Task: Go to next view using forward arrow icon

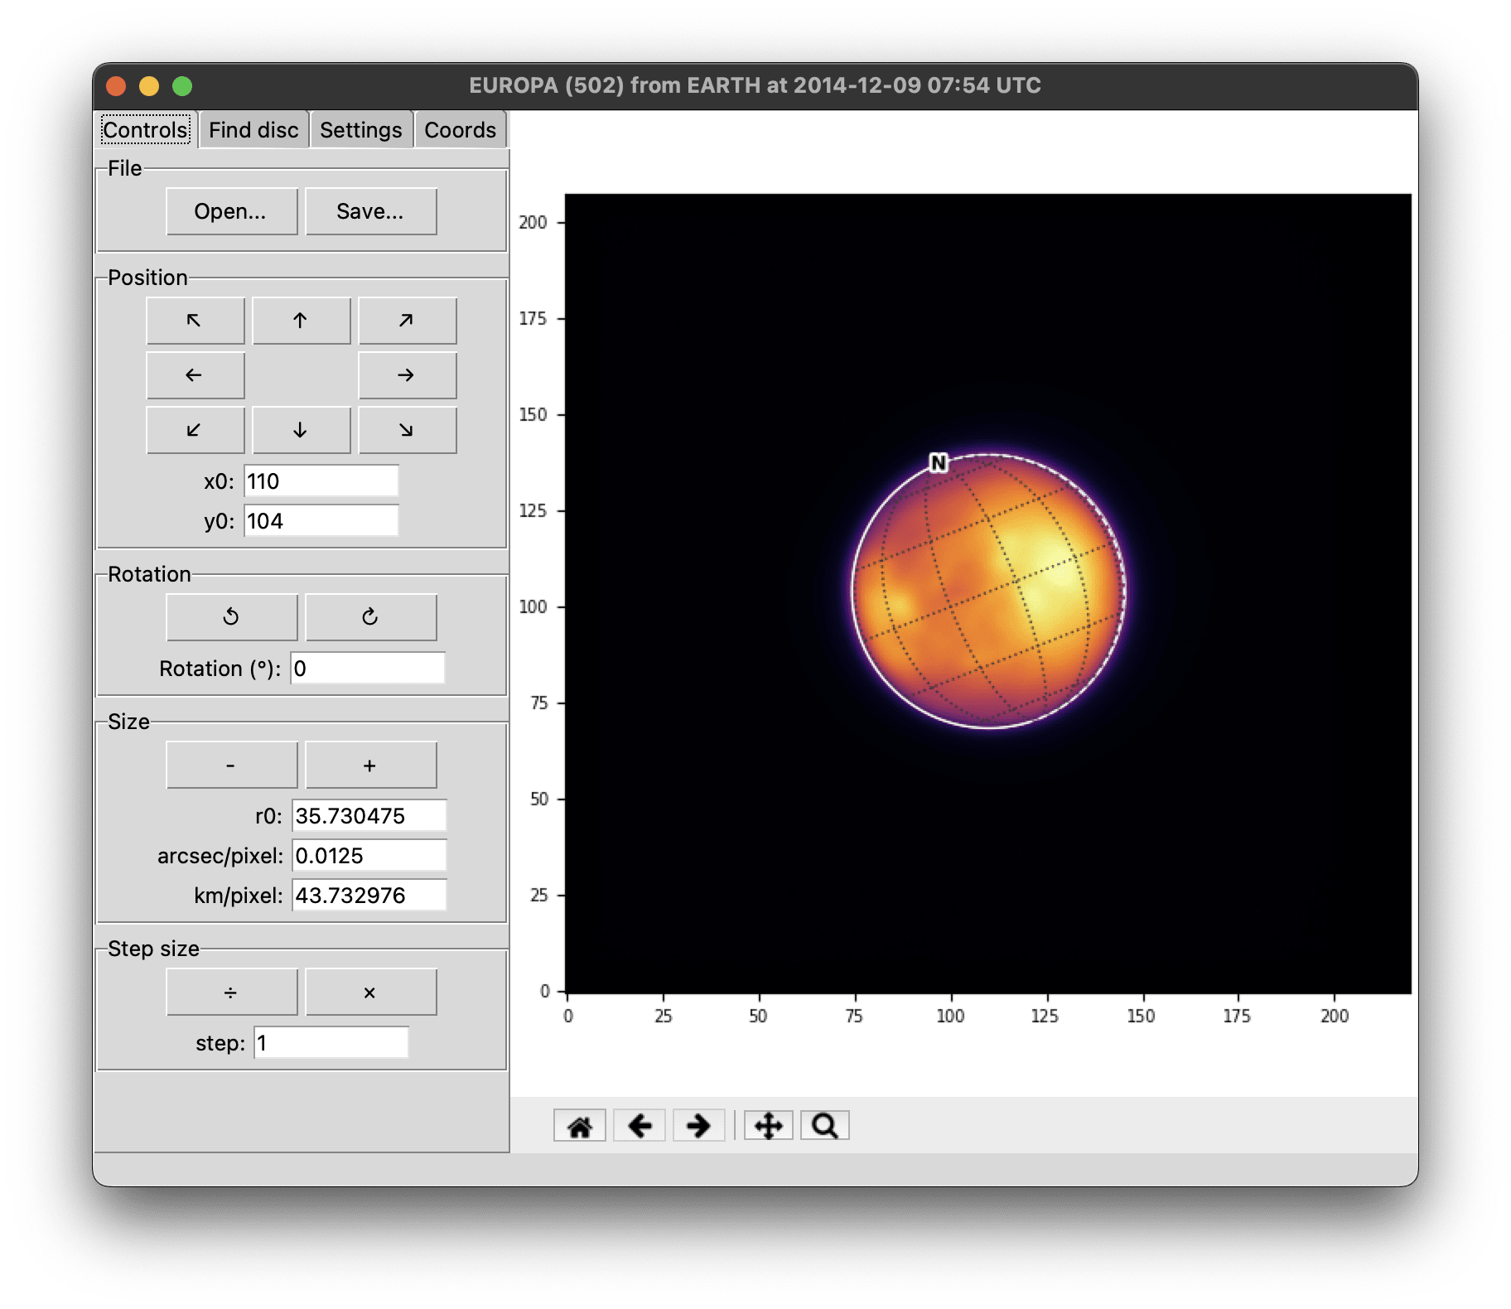Action: click(x=699, y=1124)
